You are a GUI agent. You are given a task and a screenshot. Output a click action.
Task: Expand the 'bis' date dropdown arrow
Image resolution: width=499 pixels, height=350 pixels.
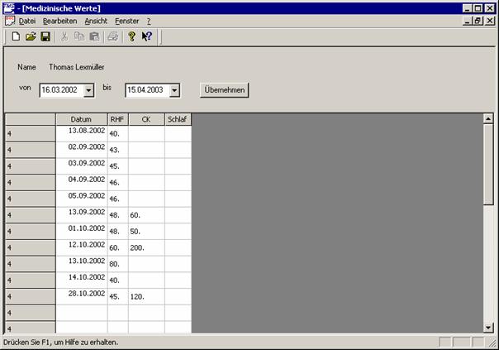pos(174,90)
